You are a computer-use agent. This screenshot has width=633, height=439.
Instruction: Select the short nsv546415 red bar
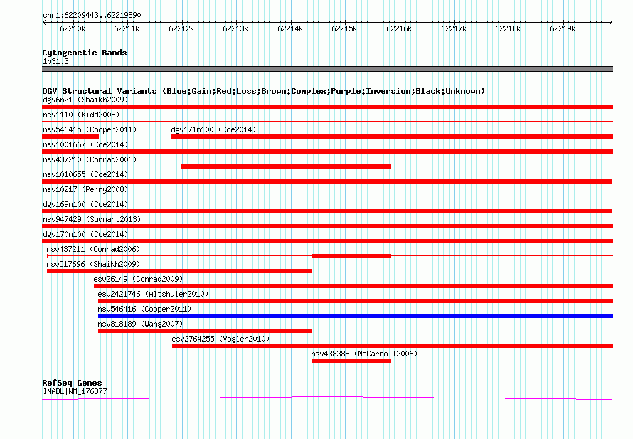70,137
